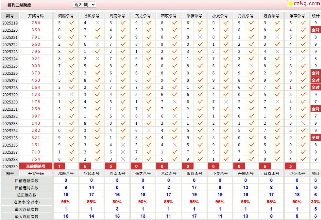The image size is (321, 220).
Task: Click 谷风's 最大连对次数 value 14
Action: click(x=91, y=216)
